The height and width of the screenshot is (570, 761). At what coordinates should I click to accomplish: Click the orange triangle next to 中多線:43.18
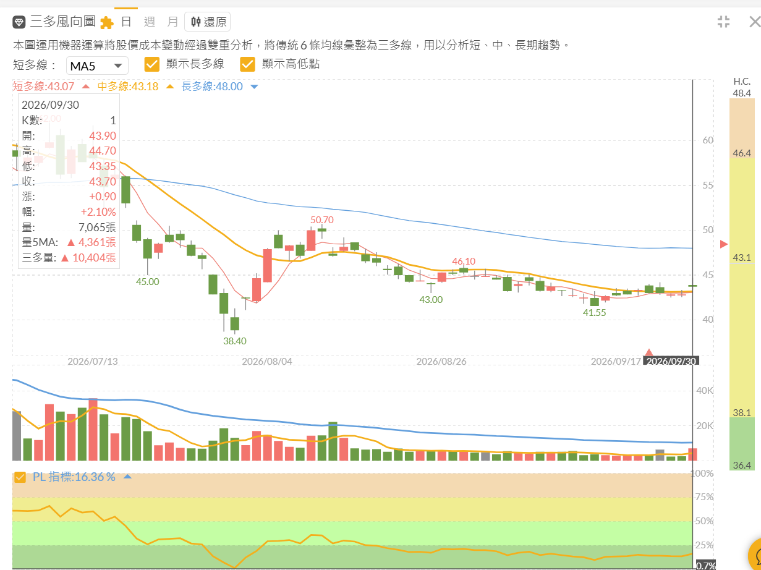[x=170, y=87]
